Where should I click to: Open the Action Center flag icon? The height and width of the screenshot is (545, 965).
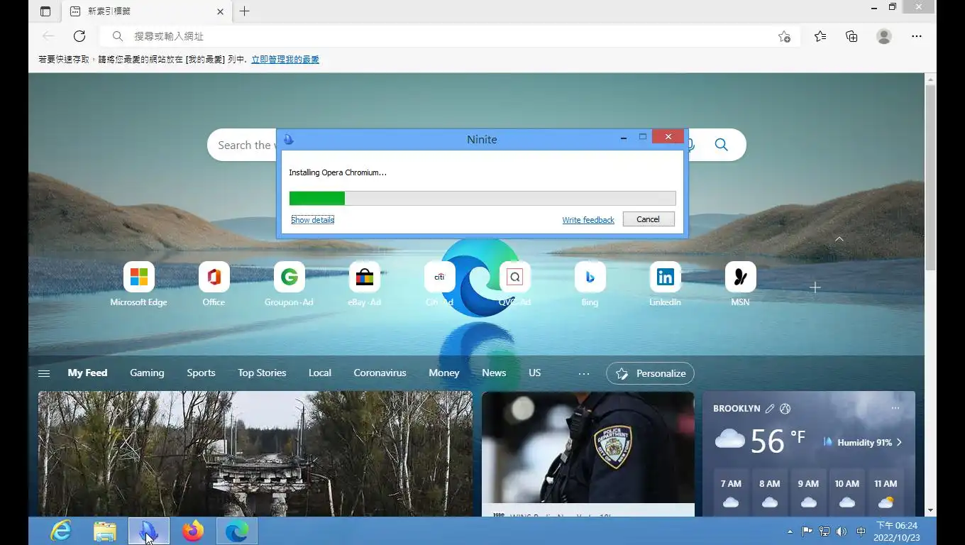pyautogui.click(x=807, y=532)
